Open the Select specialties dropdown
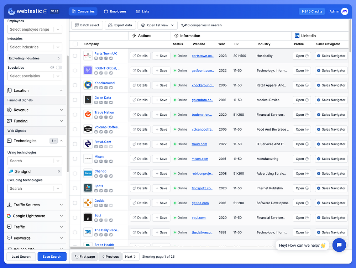 point(35,76)
